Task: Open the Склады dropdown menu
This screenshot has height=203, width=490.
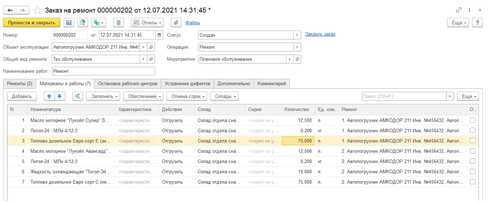Action: [x=225, y=97]
